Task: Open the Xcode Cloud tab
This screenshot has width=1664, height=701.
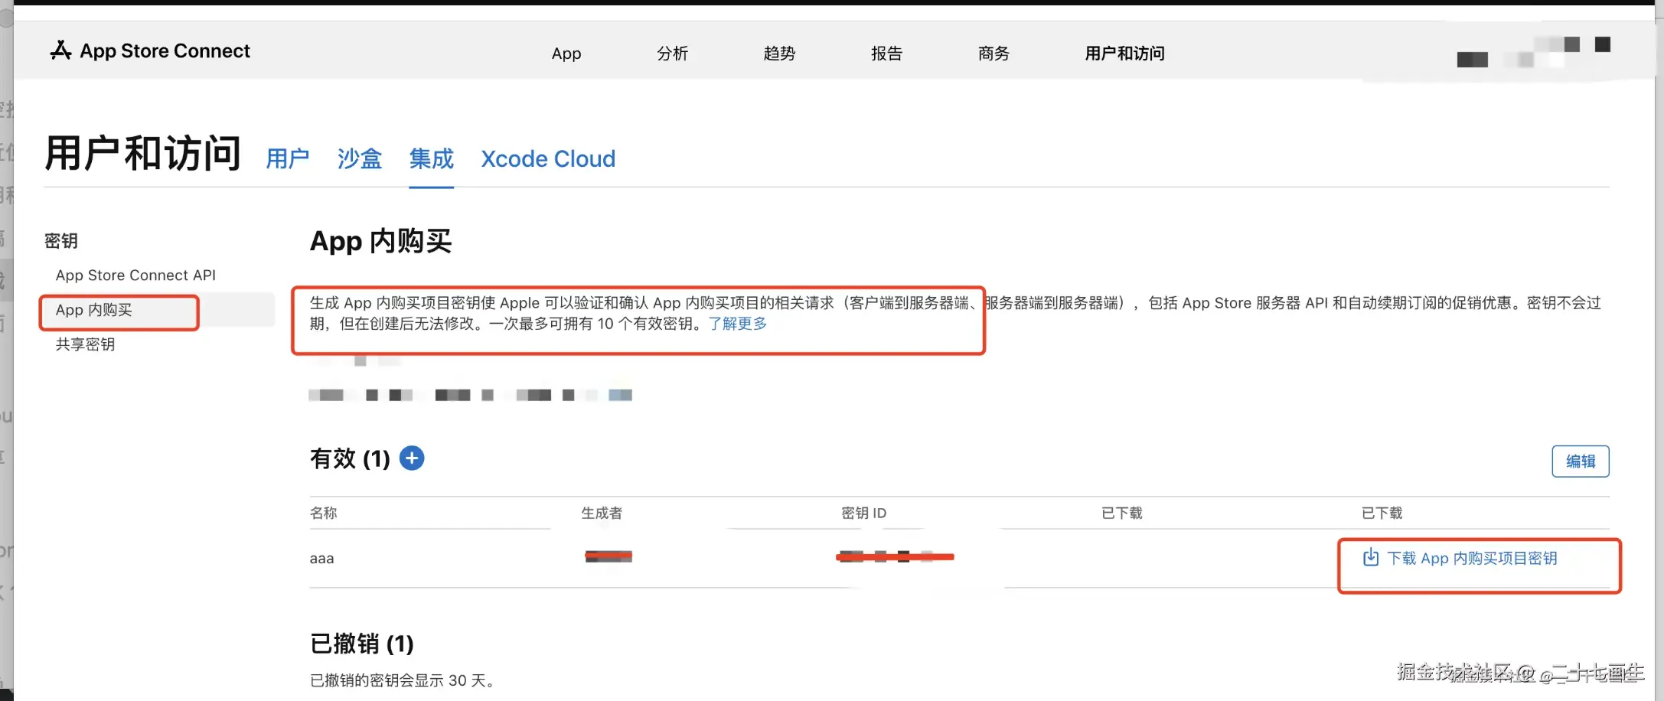Action: (x=548, y=158)
